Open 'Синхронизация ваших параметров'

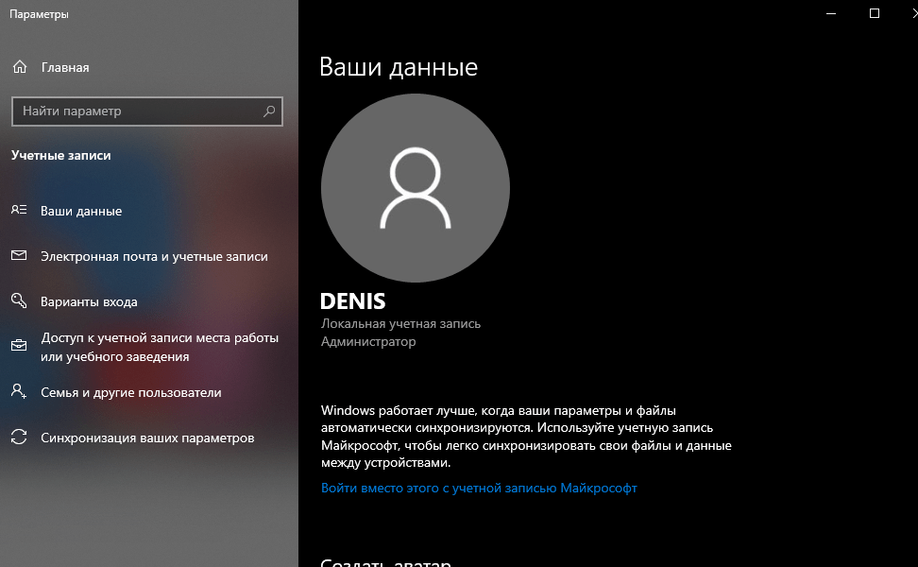147,438
